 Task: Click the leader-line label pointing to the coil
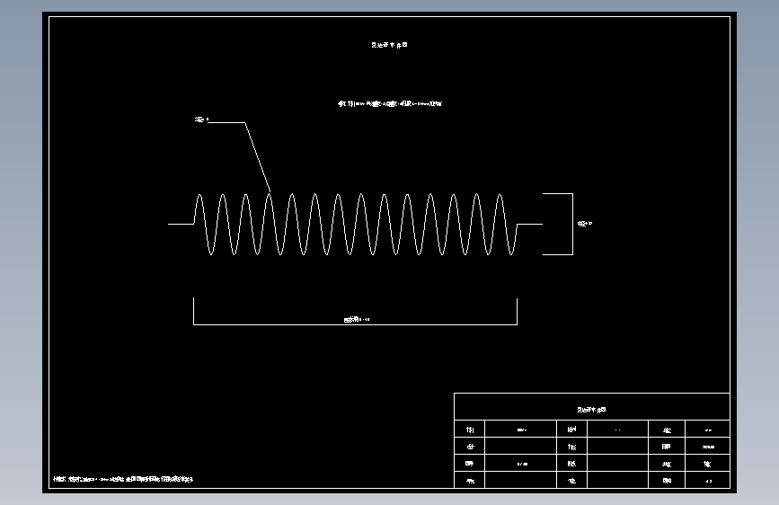[201, 120]
